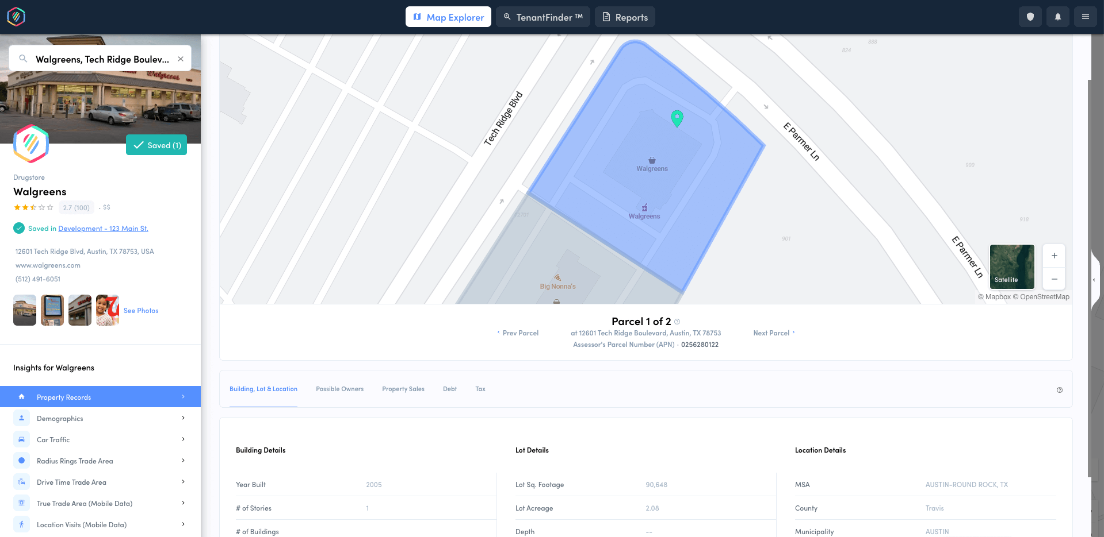Viewport: 1104px width, 537px height.
Task: Click the green saved checkmark next to Development
Action: [18, 228]
